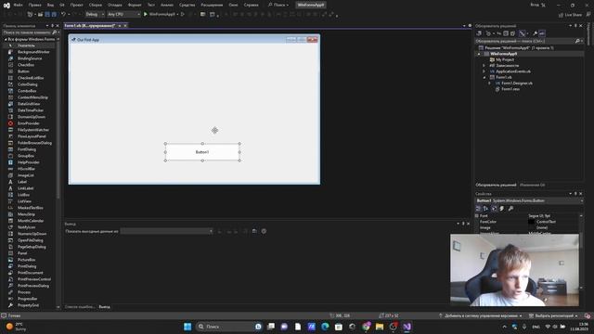Pin the Properties panel
Image resolution: width=594 pixels, height=334 pixels.
[575, 194]
